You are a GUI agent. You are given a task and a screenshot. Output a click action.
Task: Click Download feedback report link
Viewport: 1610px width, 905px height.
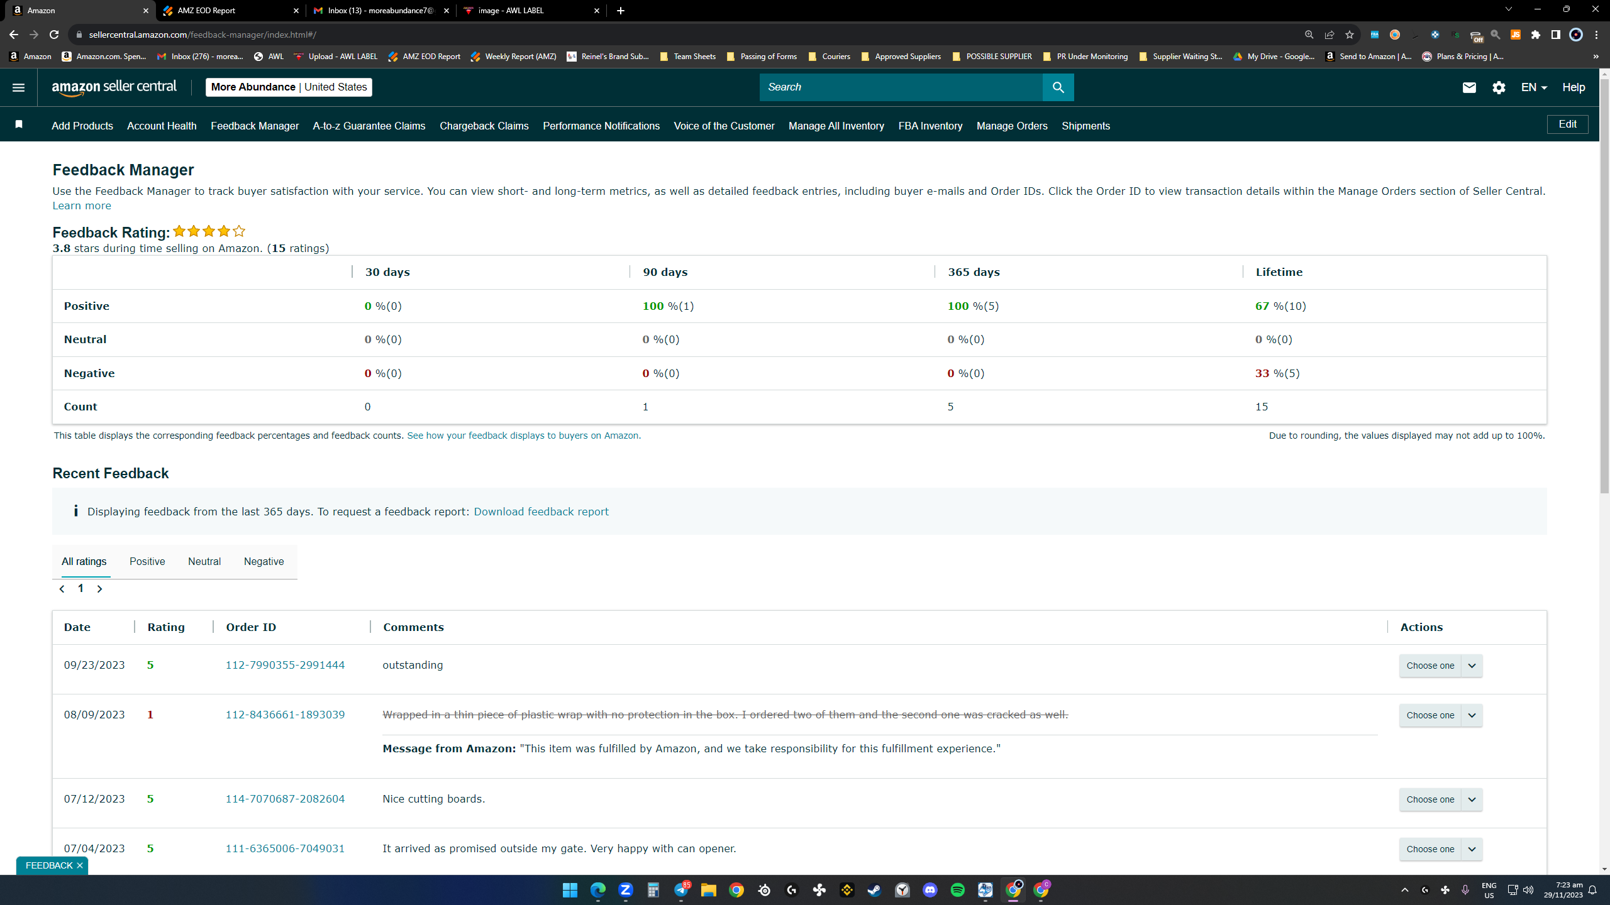[x=541, y=512]
